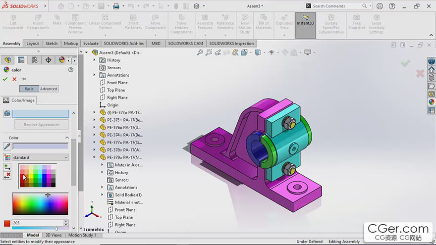Toggle the Instant3D button
The height and width of the screenshot is (245, 436).
[305, 25]
